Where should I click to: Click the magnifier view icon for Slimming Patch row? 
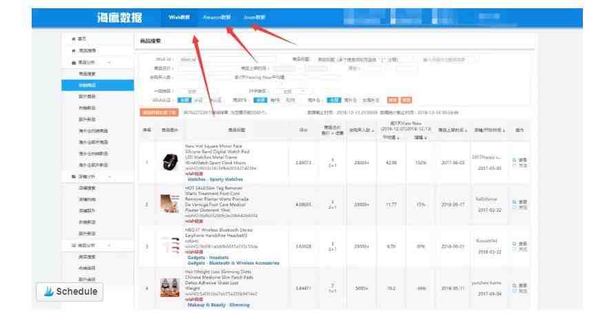pyautogui.click(x=515, y=286)
